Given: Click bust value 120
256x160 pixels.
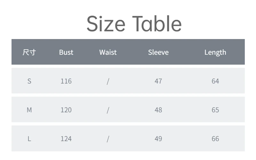Looking at the screenshot, I should [66, 110].
